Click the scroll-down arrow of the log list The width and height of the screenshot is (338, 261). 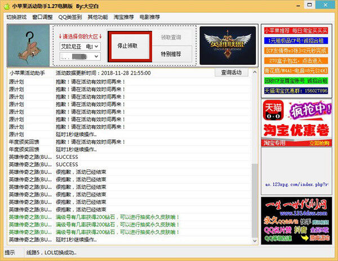coord(255,241)
